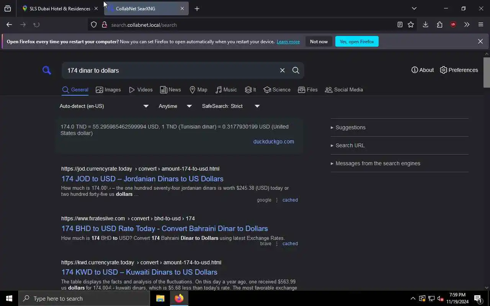Viewport: 490px width, 306px height.
Task: List all tabs dropdown arrow
Action: 414,8
